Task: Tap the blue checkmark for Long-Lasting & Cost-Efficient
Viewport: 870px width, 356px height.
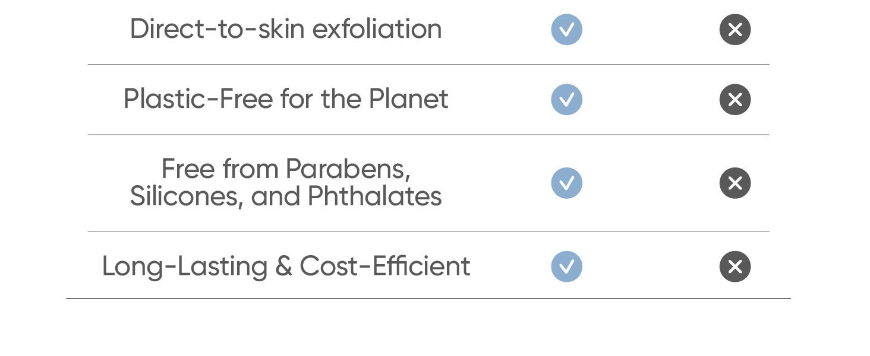Action: 566,267
